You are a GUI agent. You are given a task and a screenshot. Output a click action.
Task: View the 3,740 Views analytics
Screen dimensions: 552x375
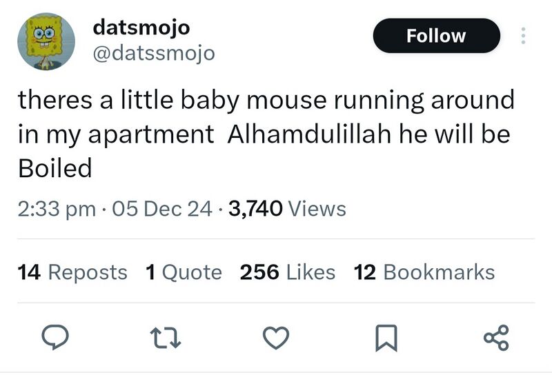(x=286, y=208)
